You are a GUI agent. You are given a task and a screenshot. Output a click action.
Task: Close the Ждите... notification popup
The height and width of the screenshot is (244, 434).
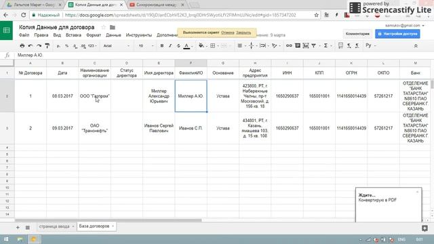[x=418, y=192]
